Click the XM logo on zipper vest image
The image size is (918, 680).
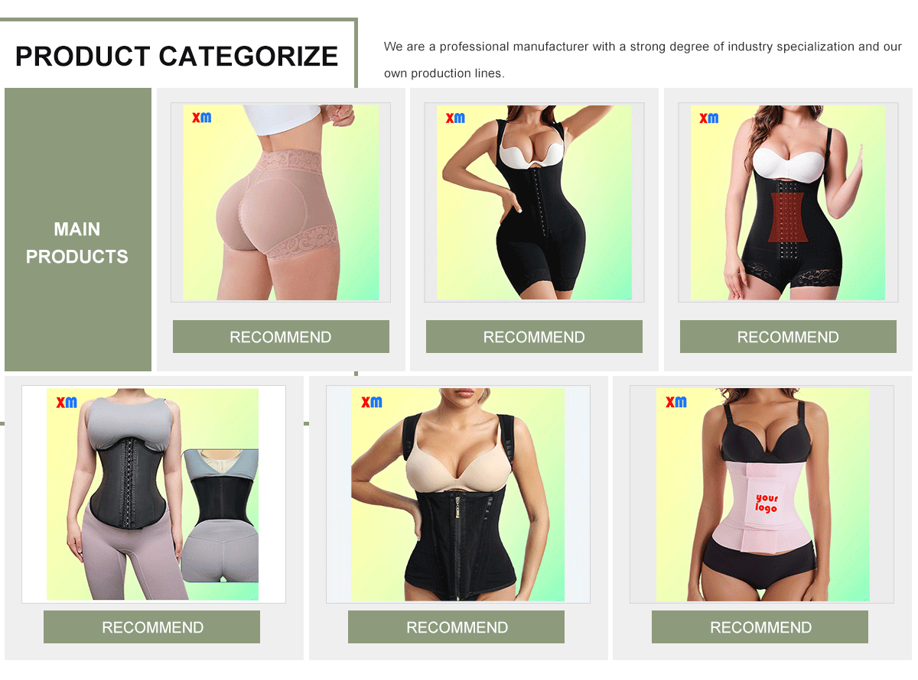371,402
